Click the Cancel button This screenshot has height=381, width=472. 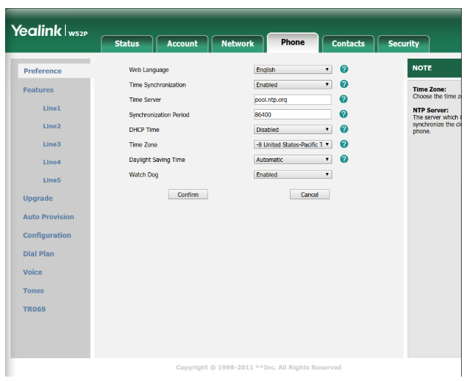[x=310, y=195]
